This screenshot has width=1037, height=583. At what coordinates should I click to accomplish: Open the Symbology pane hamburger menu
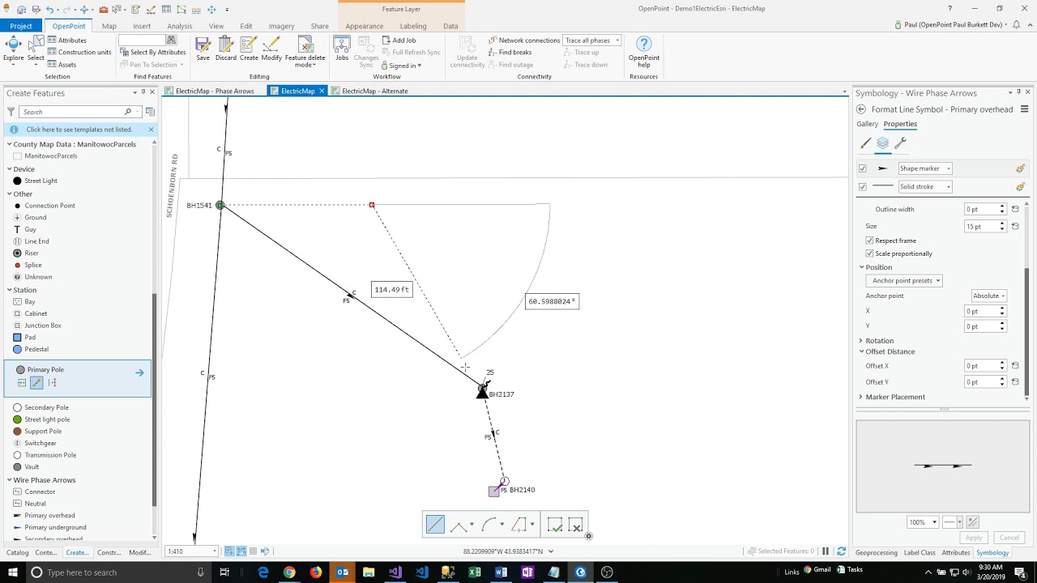[1025, 109]
